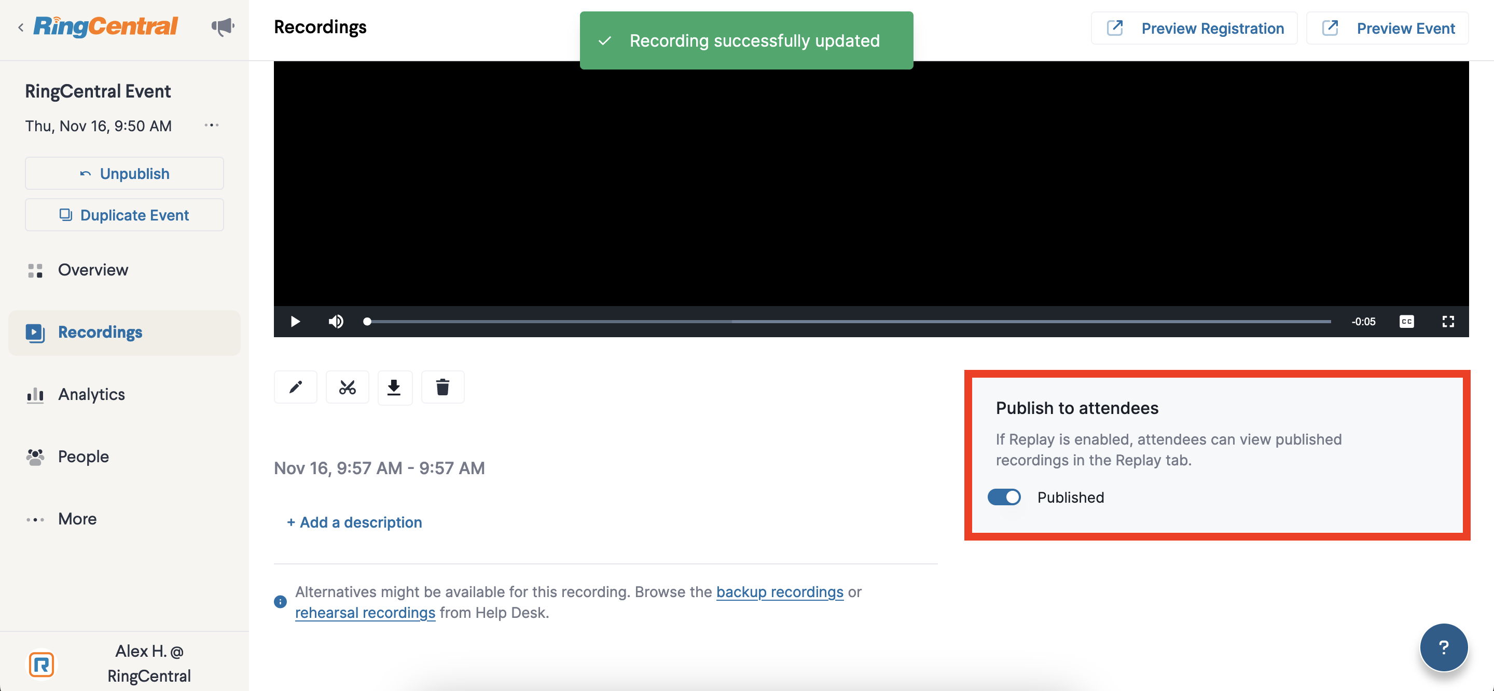Click the event date Thu, Nov 16, 9:50 AM
Image resolution: width=1494 pixels, height=691 pixels.
[x=99, y=126]
